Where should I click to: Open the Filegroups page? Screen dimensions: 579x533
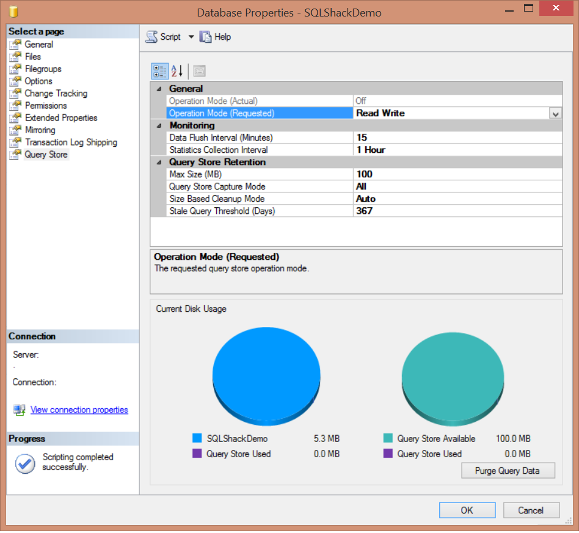click(43, 68)
